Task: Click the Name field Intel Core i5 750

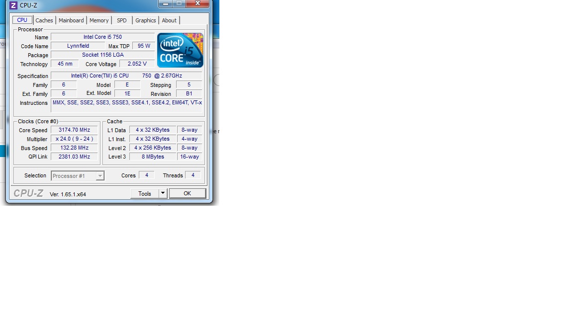Action: click(x=102, y=37)
